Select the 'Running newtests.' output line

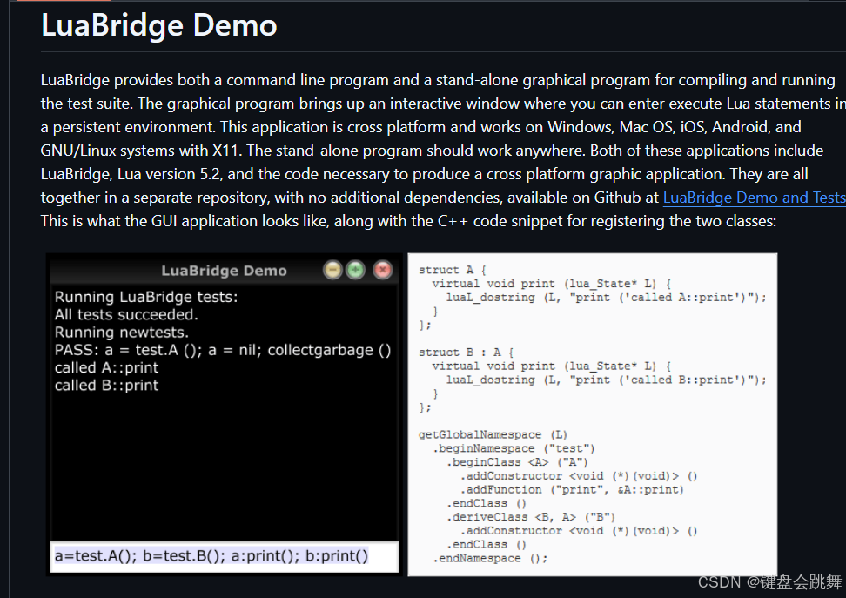(121, 333)
